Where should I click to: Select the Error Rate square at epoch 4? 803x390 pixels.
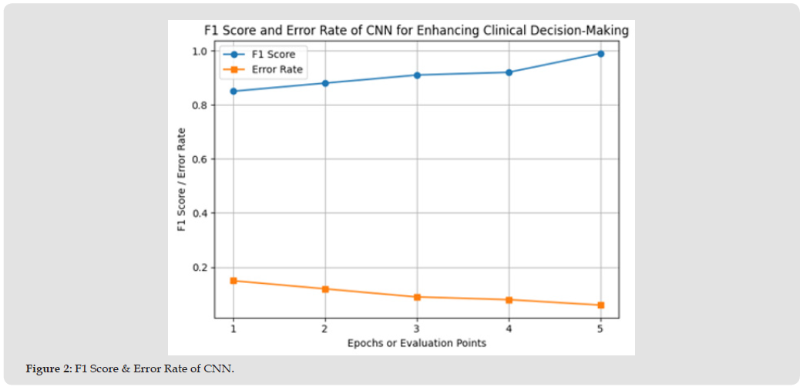509,300
